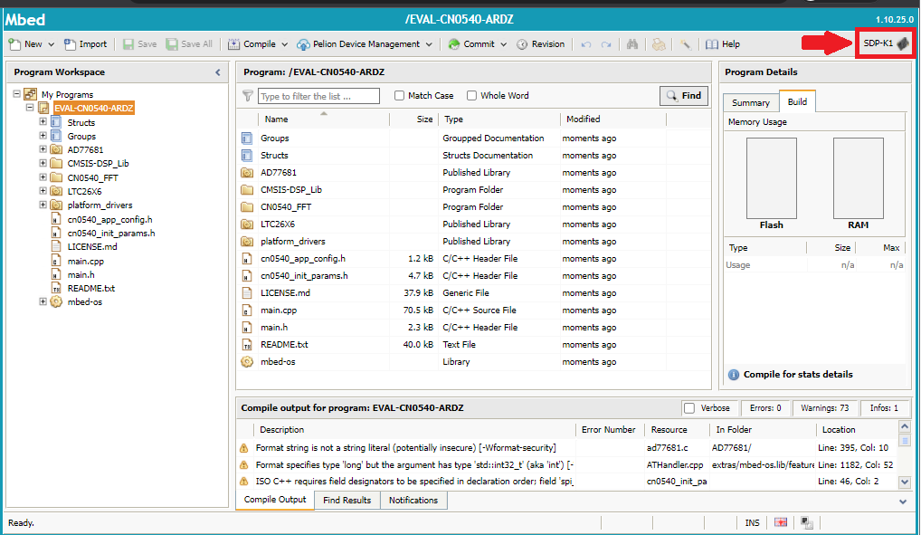Click compile output scrollbar up arrow

[905, 426]
